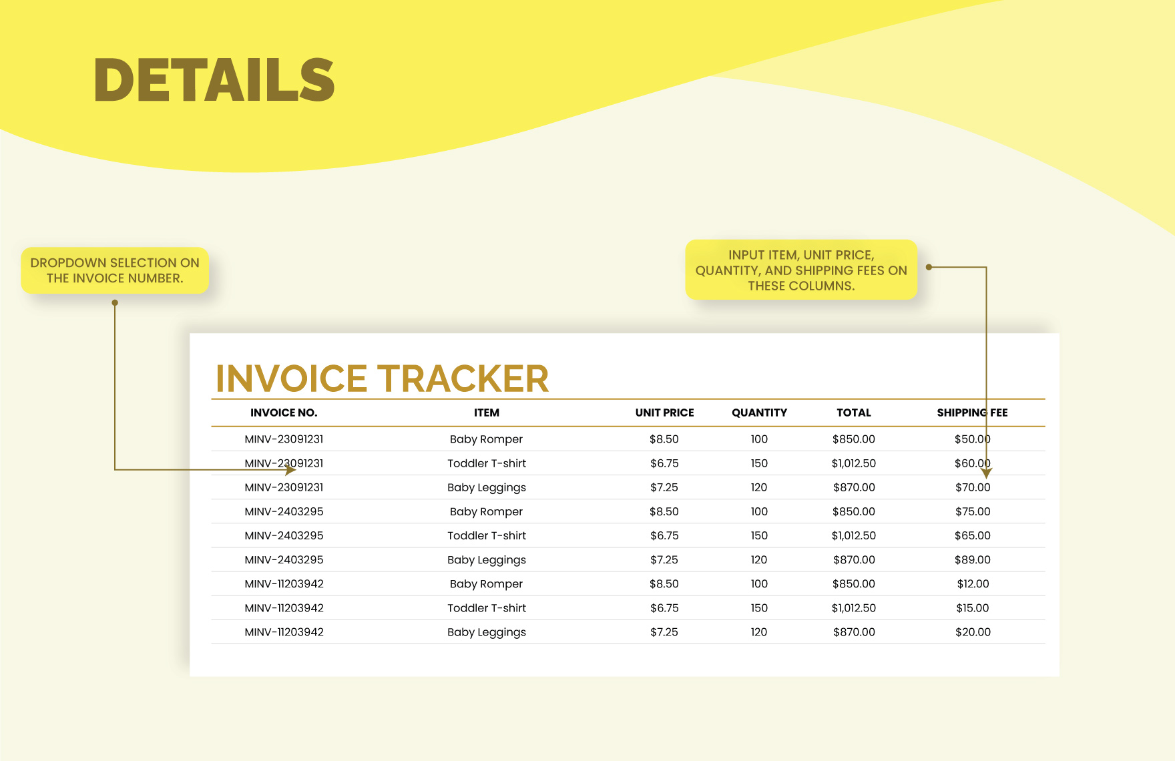Open invoice MINV-23091231 in the Baby Leggings row
1175x761 pixels.
point(284,487)
